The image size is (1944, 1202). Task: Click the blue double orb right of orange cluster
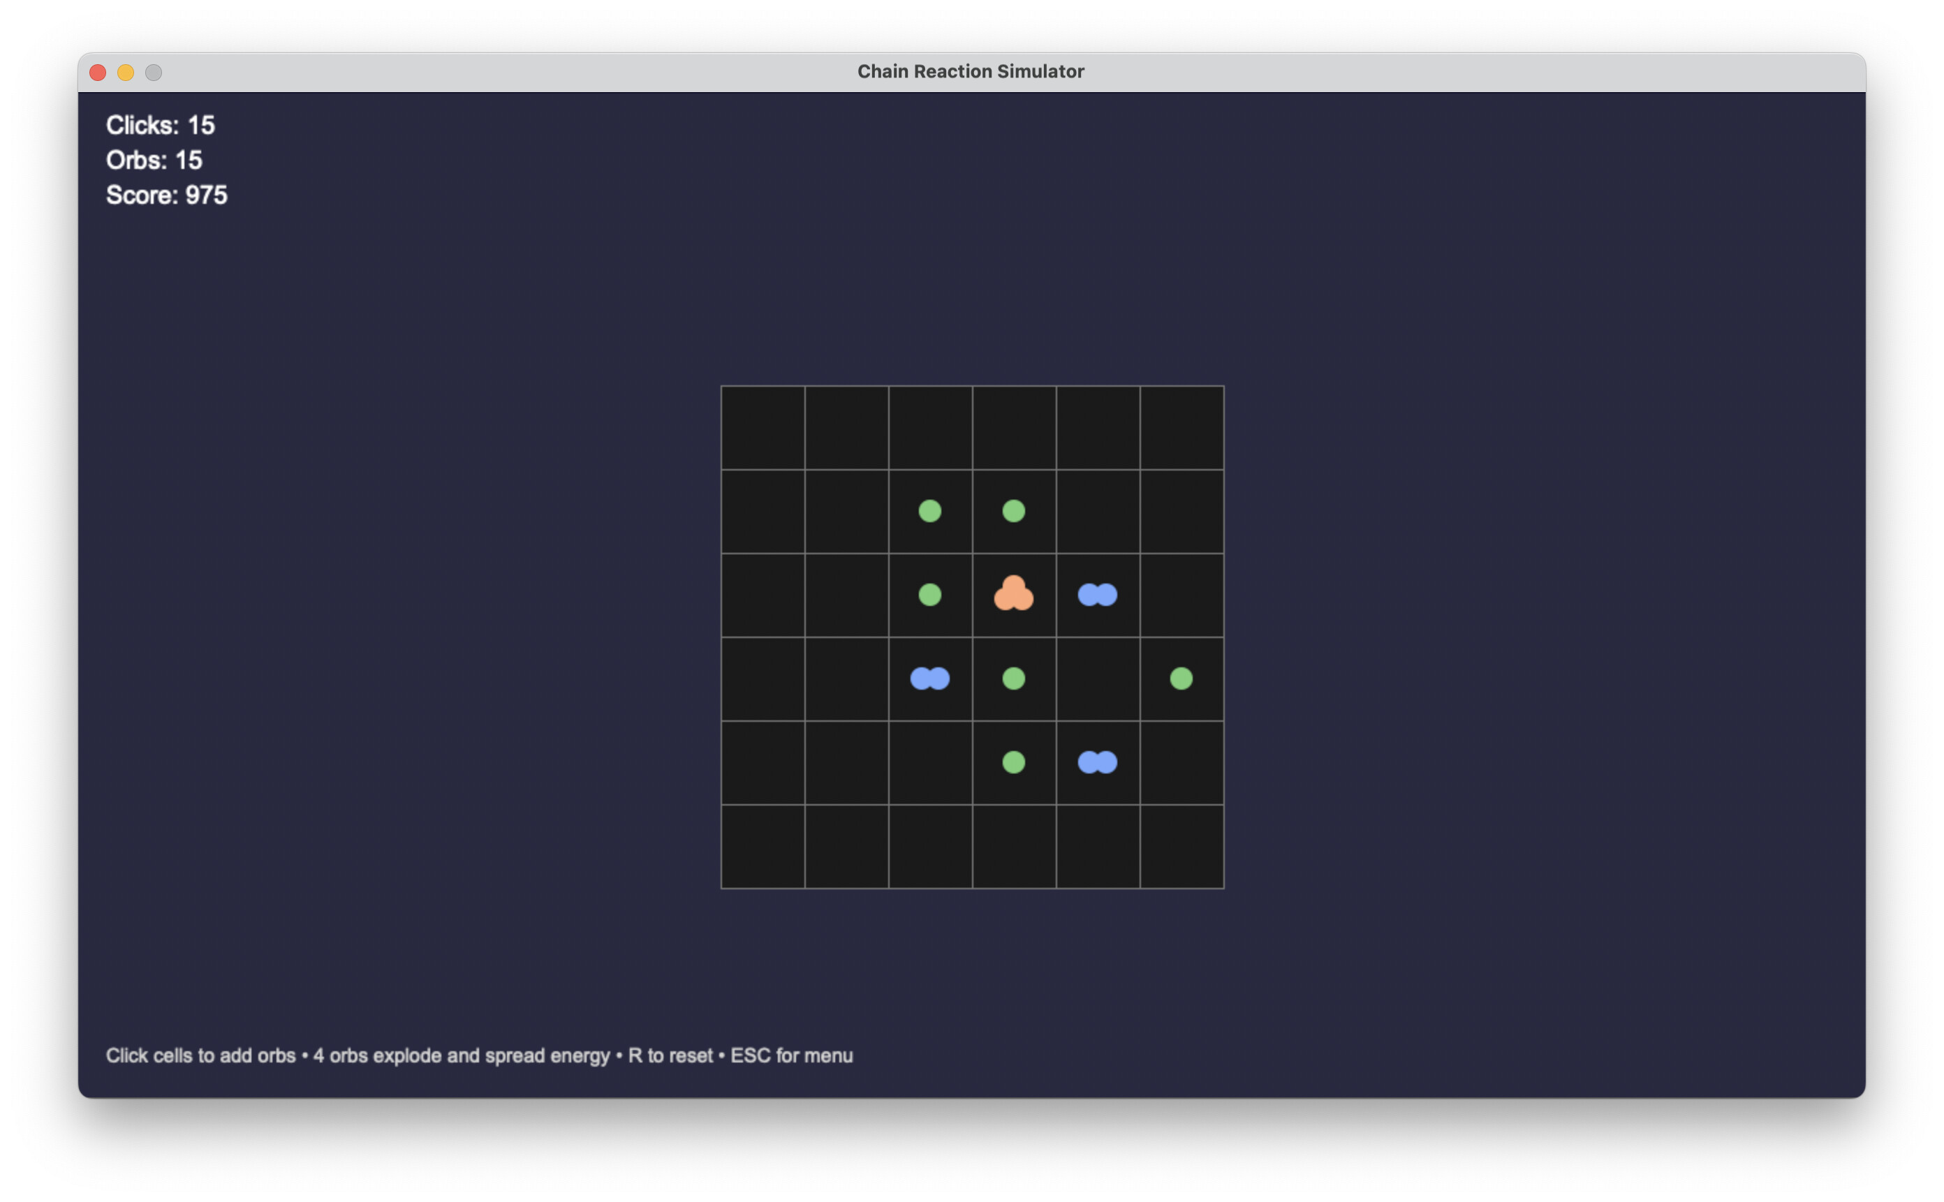click(x=1097, y=594)
